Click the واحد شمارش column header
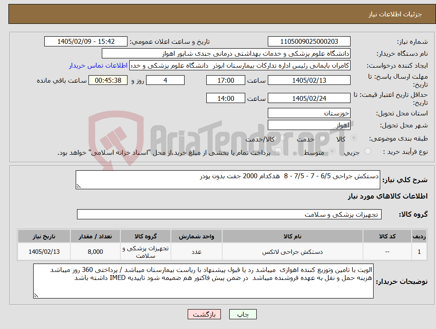 pyautogui.click(x=197, y=236)
